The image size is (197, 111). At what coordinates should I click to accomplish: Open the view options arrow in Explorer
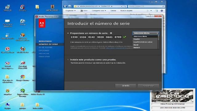151,11
